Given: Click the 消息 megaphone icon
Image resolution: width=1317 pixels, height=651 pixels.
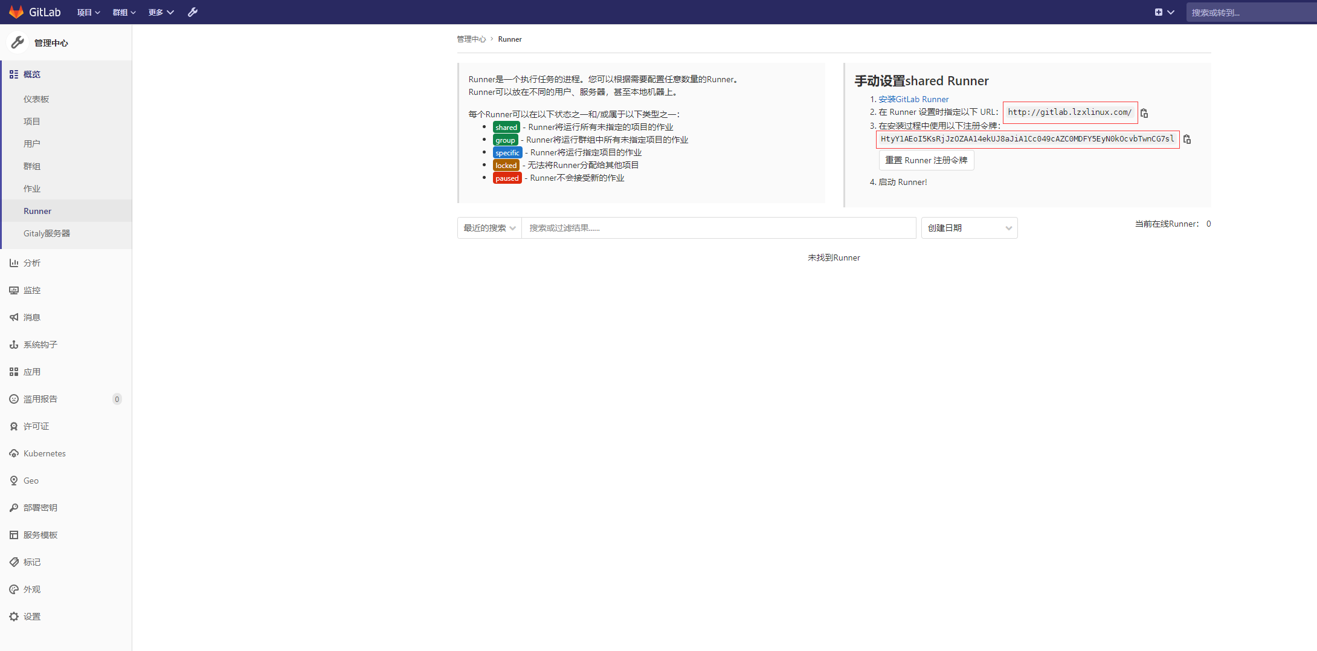Looking at the screenshot, I should [x=14, y=317].
